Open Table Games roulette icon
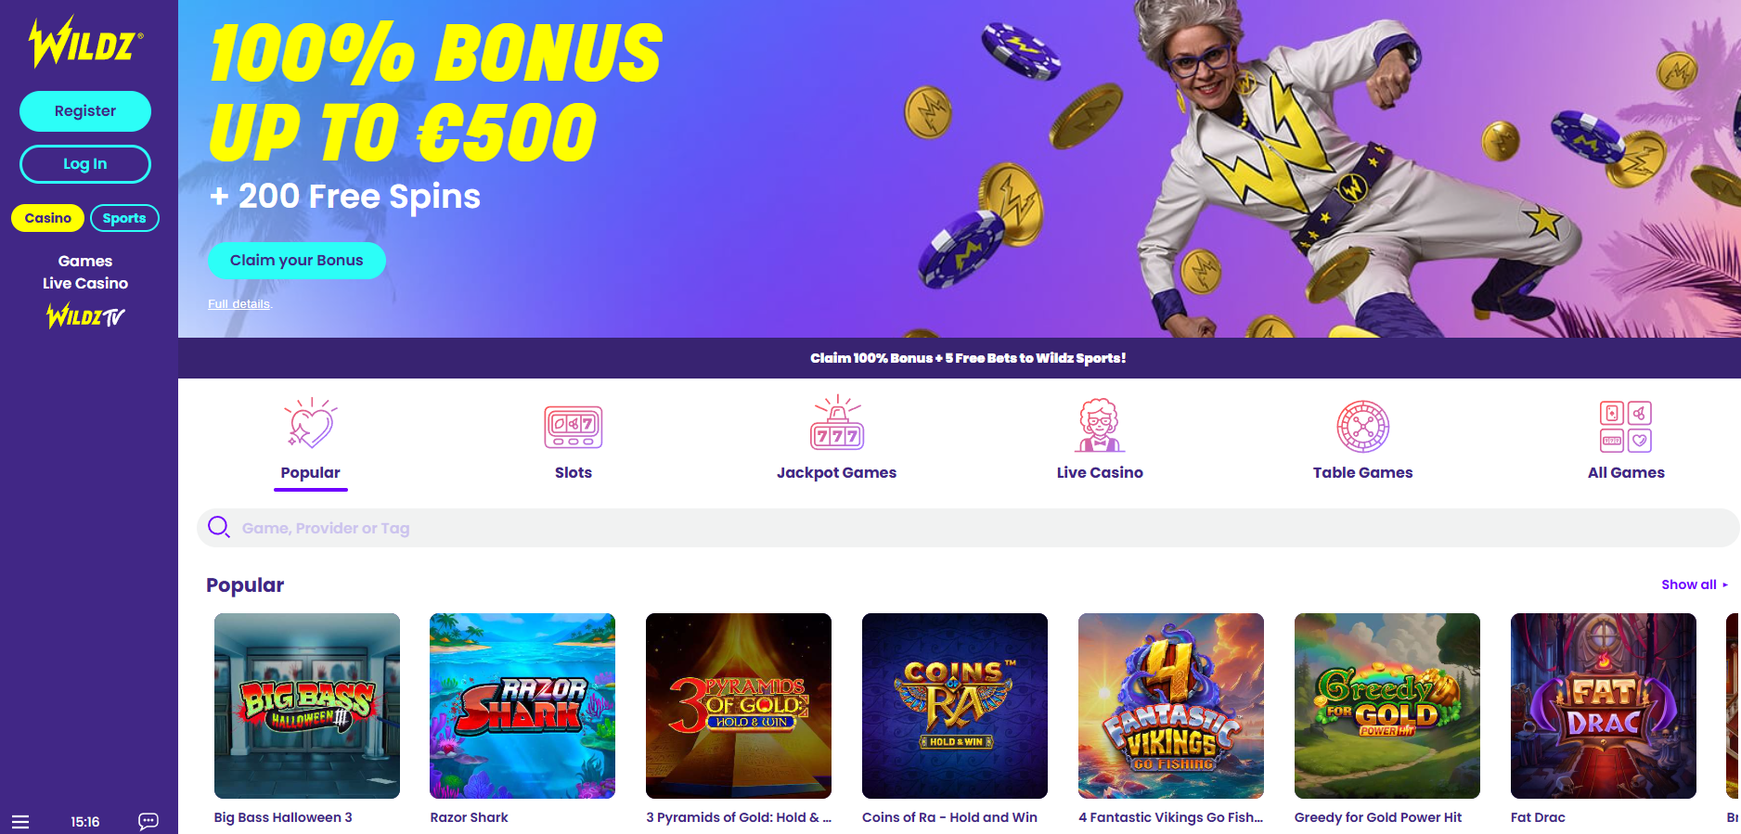 [x=1362, y=427]
